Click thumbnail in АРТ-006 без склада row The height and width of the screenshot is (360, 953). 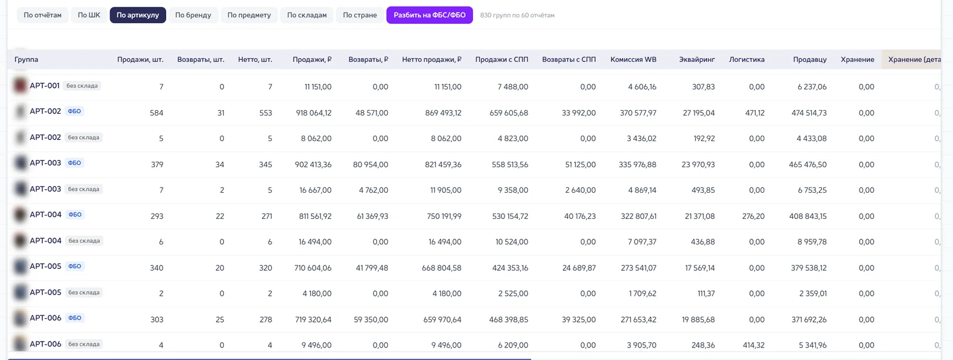pyautogui.click(x=21, y=344)
